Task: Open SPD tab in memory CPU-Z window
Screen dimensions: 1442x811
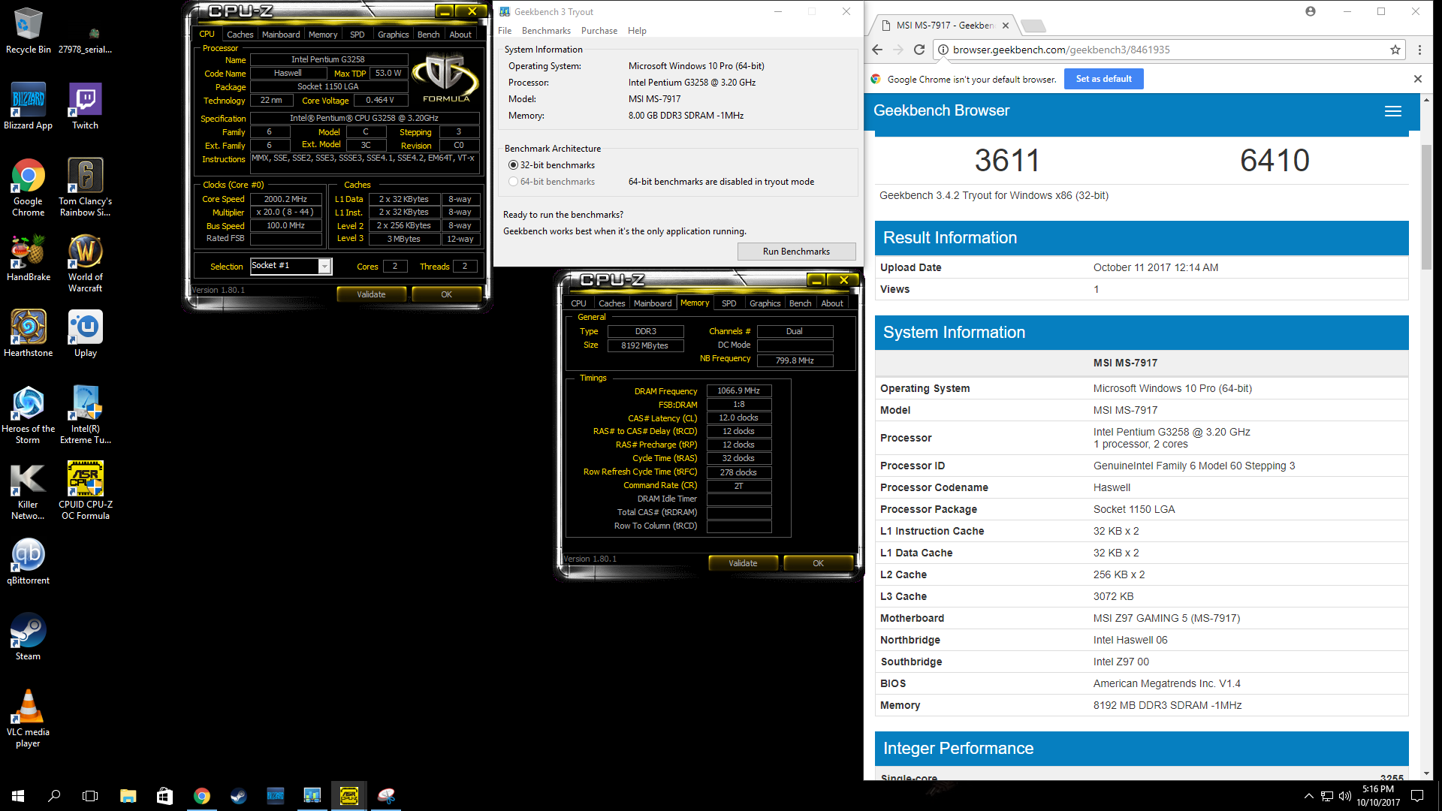Action: tap(729, 303)
